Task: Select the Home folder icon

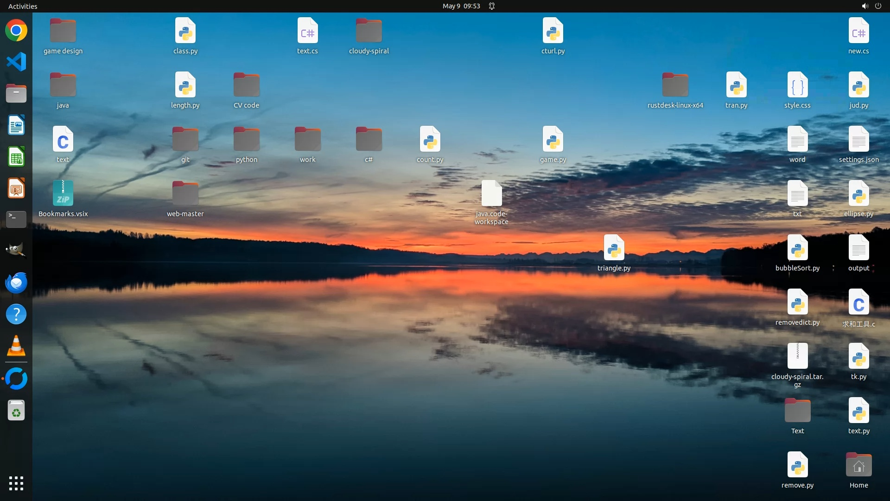Action: click(858, 466)
